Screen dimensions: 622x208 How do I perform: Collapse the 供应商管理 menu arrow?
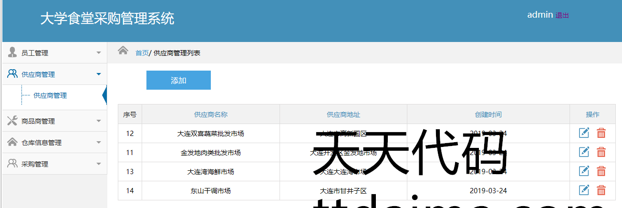[x=99, y=74]
